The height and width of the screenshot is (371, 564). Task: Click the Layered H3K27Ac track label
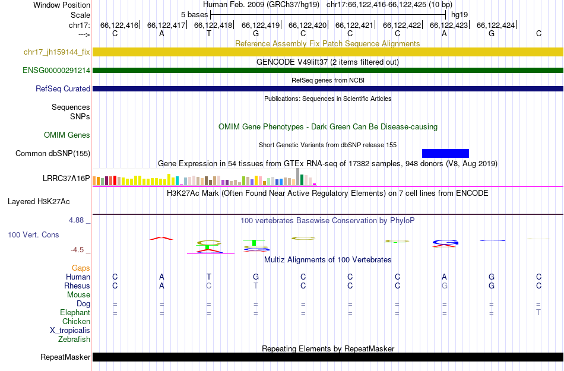[39, 202]
